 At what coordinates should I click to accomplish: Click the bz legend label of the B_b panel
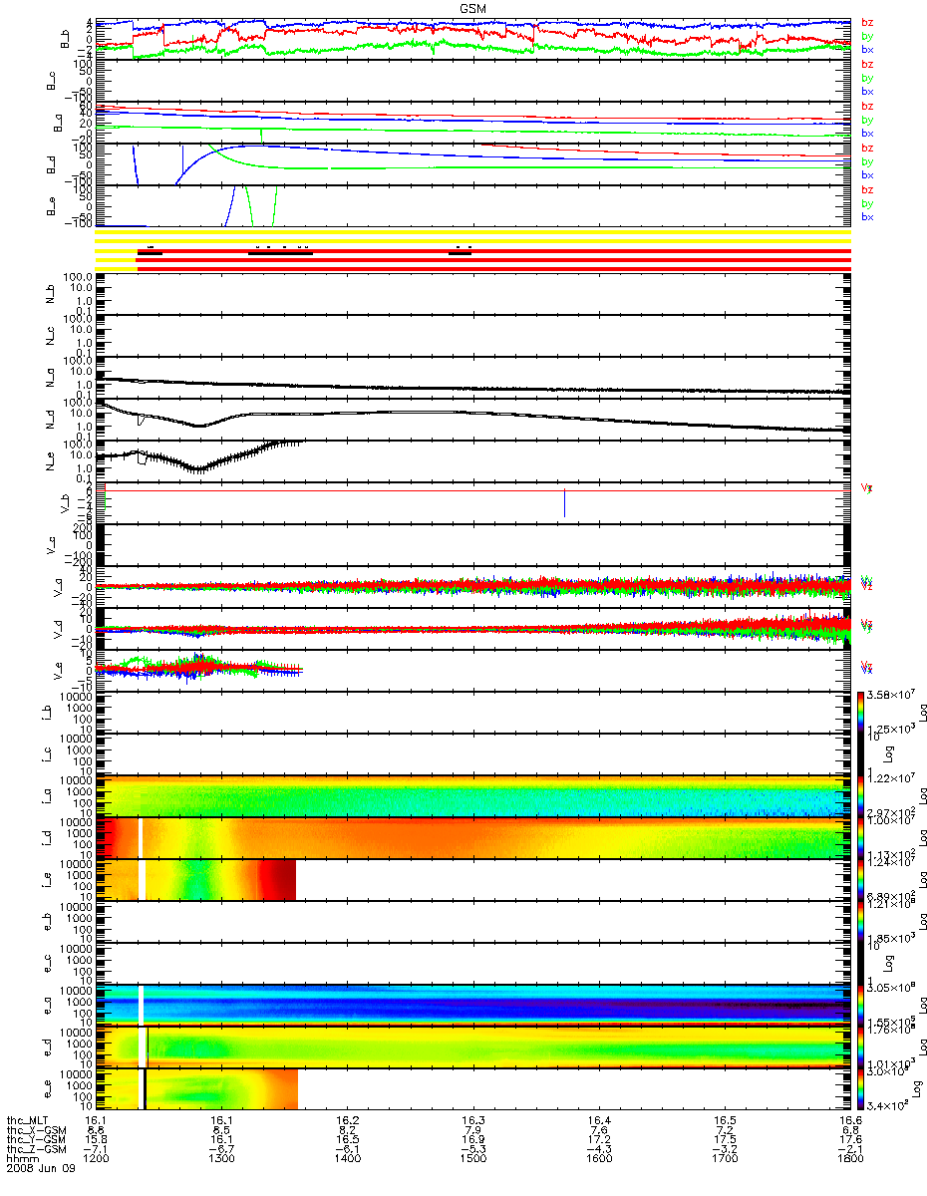867,22
